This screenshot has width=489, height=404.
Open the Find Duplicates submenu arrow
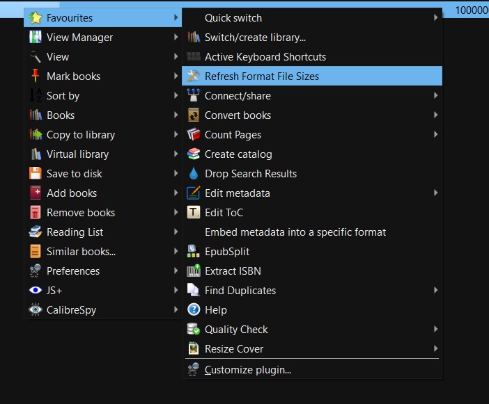pyautogui.click(x=436, y=291)
